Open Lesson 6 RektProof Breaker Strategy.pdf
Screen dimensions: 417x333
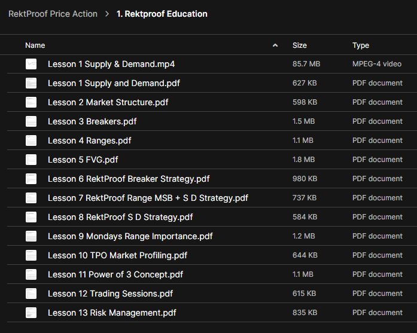point(129,179)
